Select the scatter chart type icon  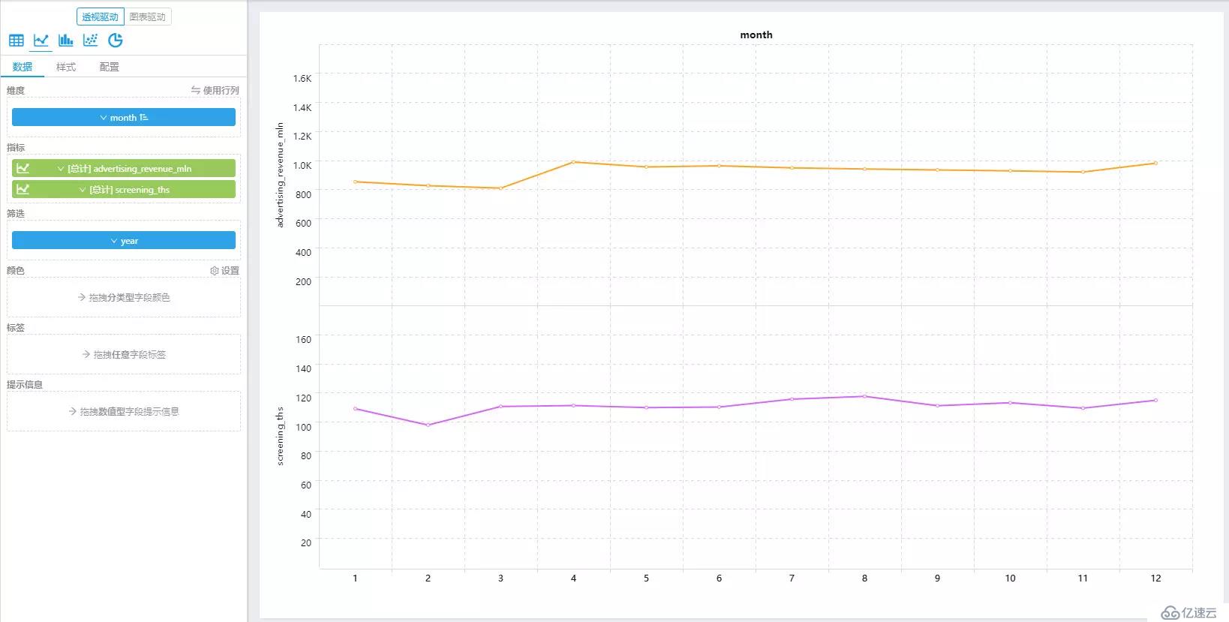click(91, 41)
